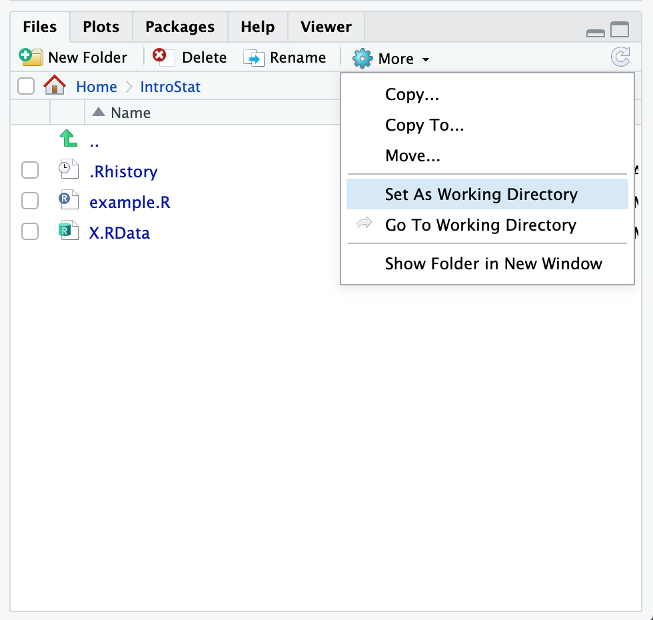Select Set As Working Directory
This screenshot has width=653, height=620.
pos(487,194)
